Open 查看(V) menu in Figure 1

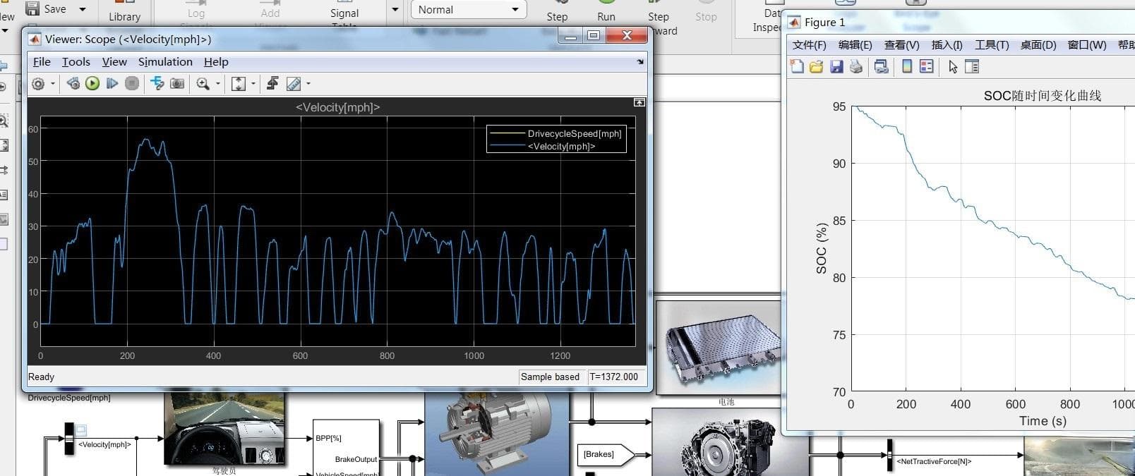[x=901, y=45]
